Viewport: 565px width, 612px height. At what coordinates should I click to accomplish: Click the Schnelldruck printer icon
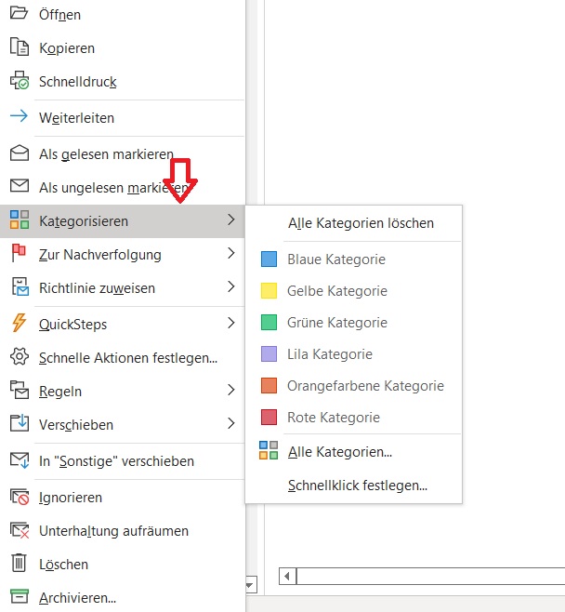[20, 80]
